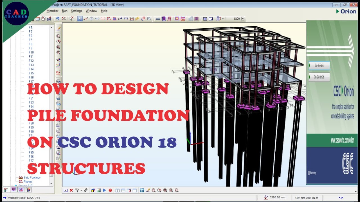The height and width of the screenshot is (202, 360).
Task: Click the GE: mm, Anl: kN-m units indicator
Action: 307,198
